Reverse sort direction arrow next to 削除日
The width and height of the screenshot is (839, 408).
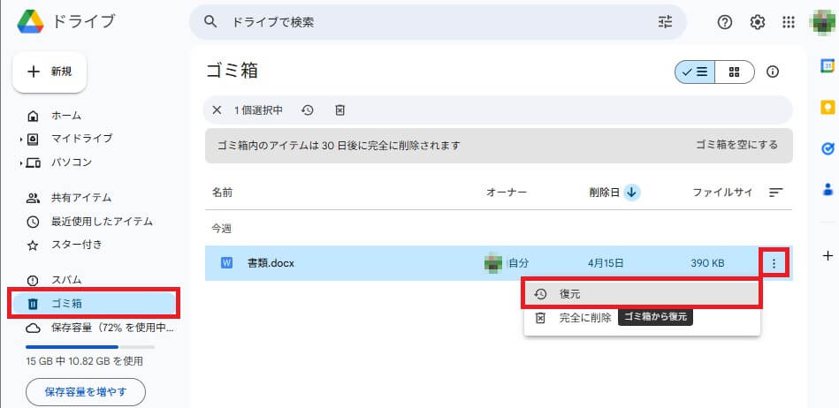point(632,192)
